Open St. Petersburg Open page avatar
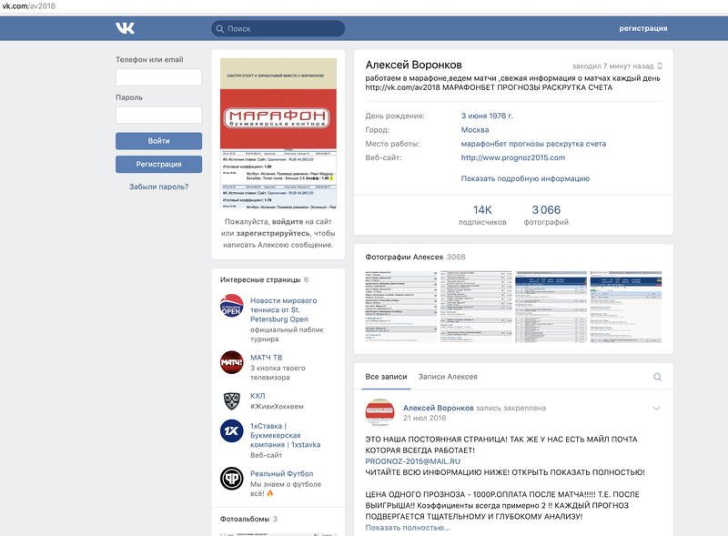Viewport: 728px width, 536px height. coord(232,306)
